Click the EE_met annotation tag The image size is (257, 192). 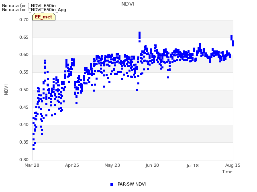coord(44,17)
